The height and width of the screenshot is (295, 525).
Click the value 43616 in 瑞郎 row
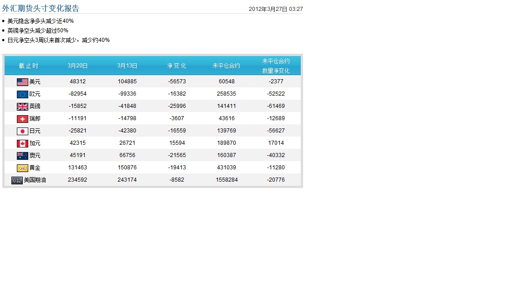click(x=226, y=118)
